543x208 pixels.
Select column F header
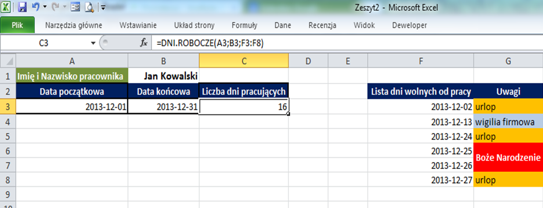[x=420, y=61]
